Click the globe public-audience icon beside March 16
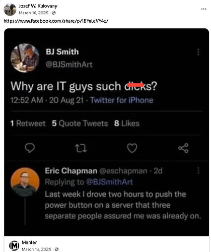Viewport: 211px width, 252px height. tap(54, 13)
